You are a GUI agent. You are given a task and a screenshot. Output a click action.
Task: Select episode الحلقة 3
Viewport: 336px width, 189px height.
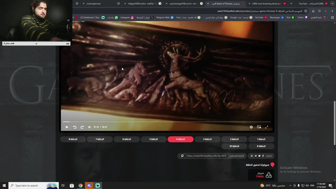(207, 139)
